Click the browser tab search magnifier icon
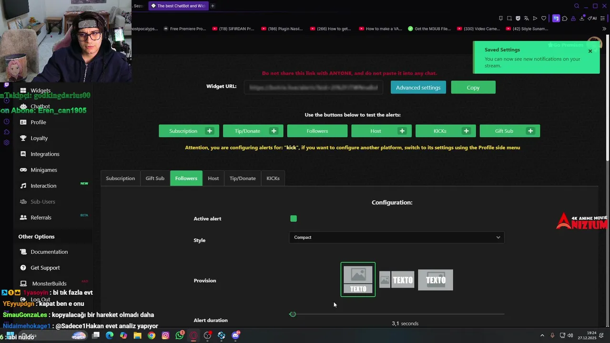 point(577,6)
